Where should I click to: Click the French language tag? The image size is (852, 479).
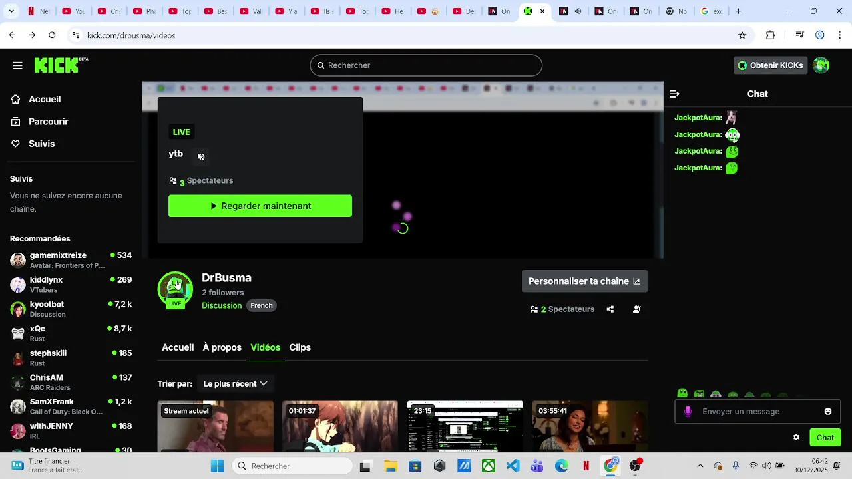(262, 306)
